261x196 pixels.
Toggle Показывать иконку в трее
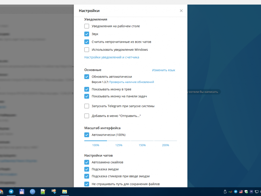pyautogui.click(x=87, y=89)
